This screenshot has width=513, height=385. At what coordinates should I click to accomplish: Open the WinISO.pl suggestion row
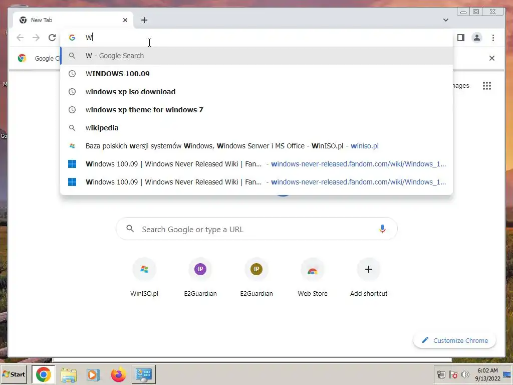coord(256,146)
